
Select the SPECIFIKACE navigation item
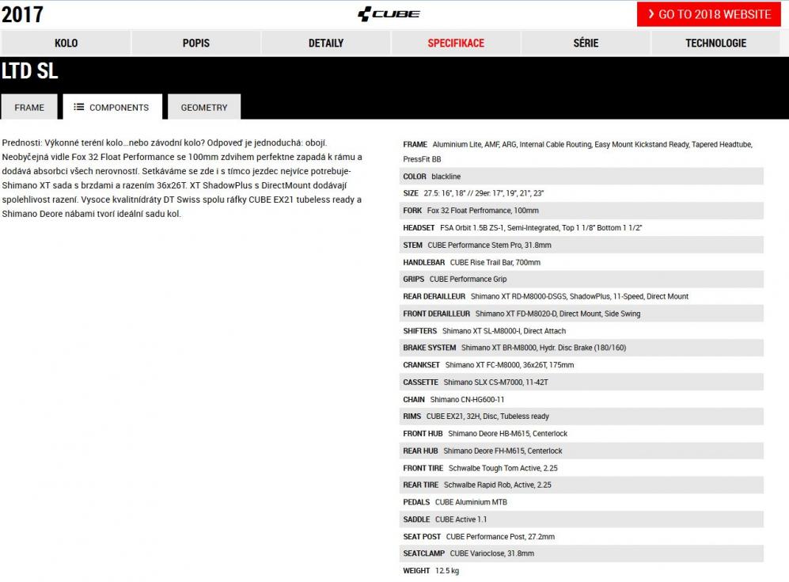(x=456, y=43)
